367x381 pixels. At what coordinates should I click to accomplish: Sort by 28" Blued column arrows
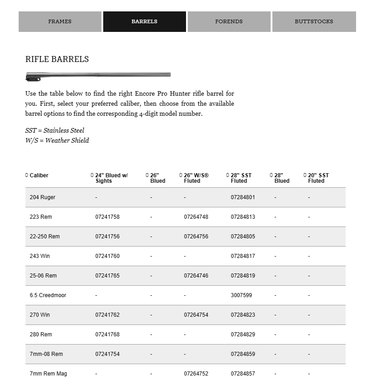click(x=271, y=175)
